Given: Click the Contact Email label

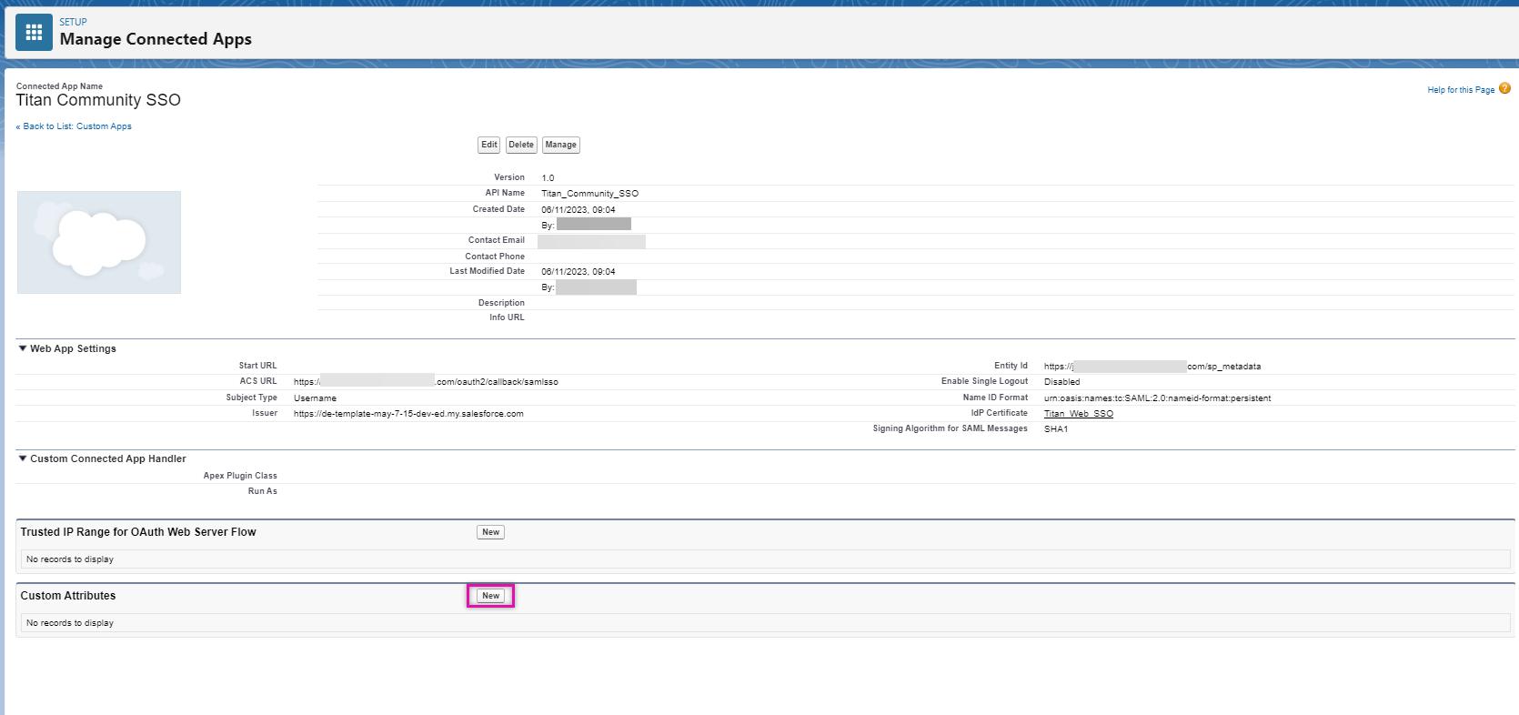Looking at the screenshot, I should (x=497, y=240).
